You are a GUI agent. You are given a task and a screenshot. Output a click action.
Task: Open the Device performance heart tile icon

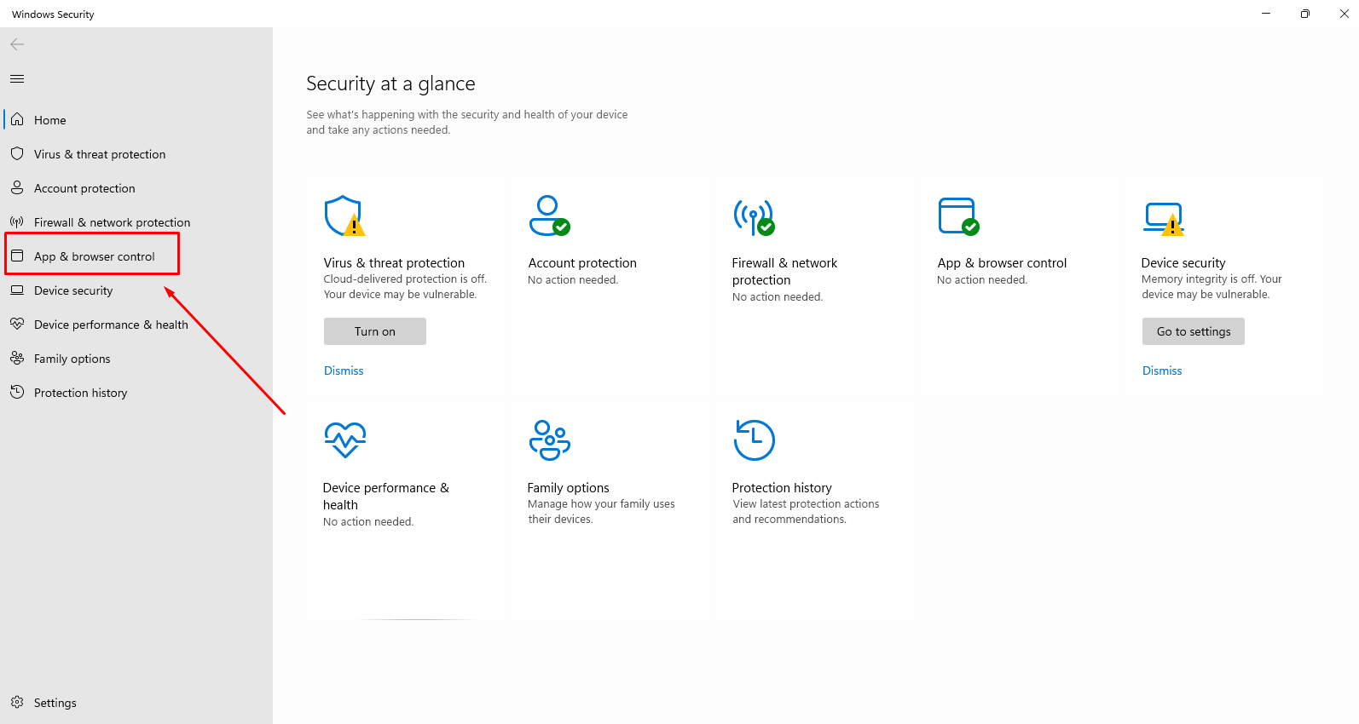[344, 440]
